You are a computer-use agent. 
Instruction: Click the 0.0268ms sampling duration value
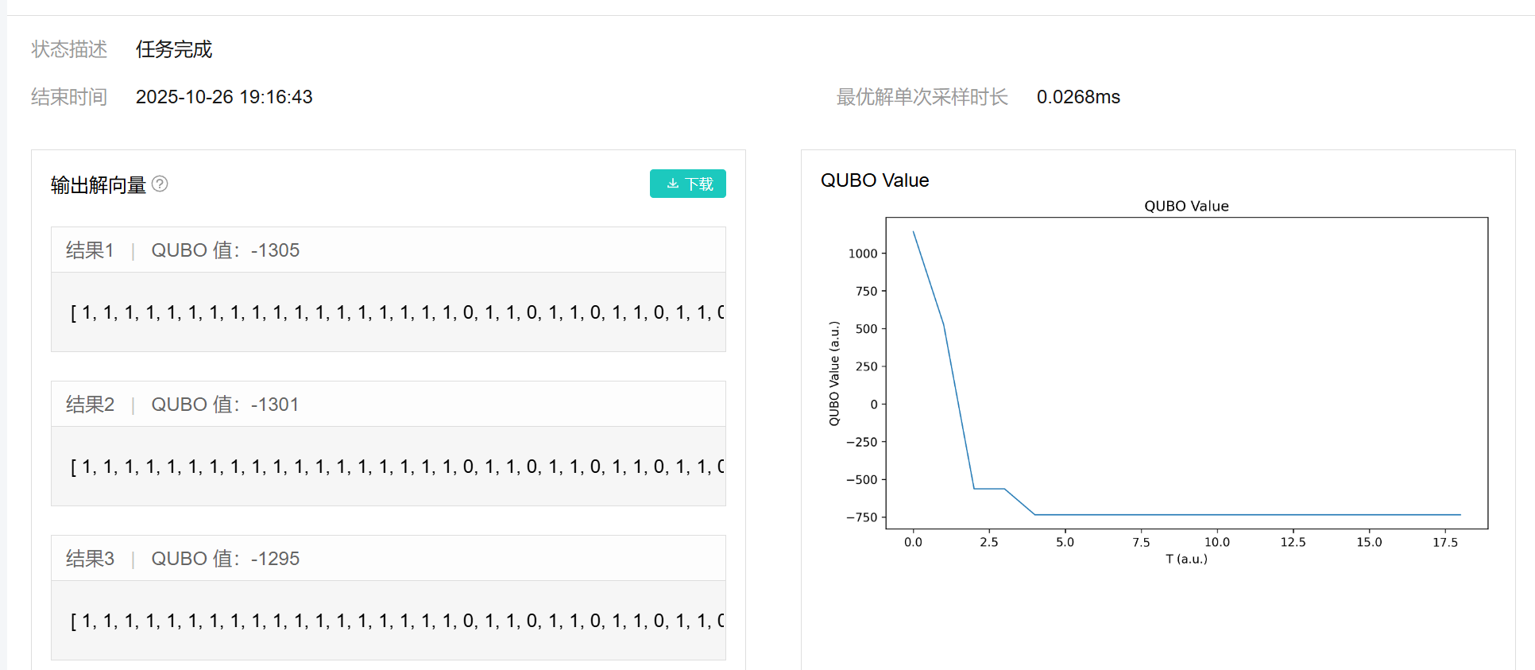coord(1077,97)
